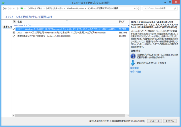Expand the arrow after コントロール パネル breadcrumb
This screenshot has width=181, height=127.
(x=44, y=9)
